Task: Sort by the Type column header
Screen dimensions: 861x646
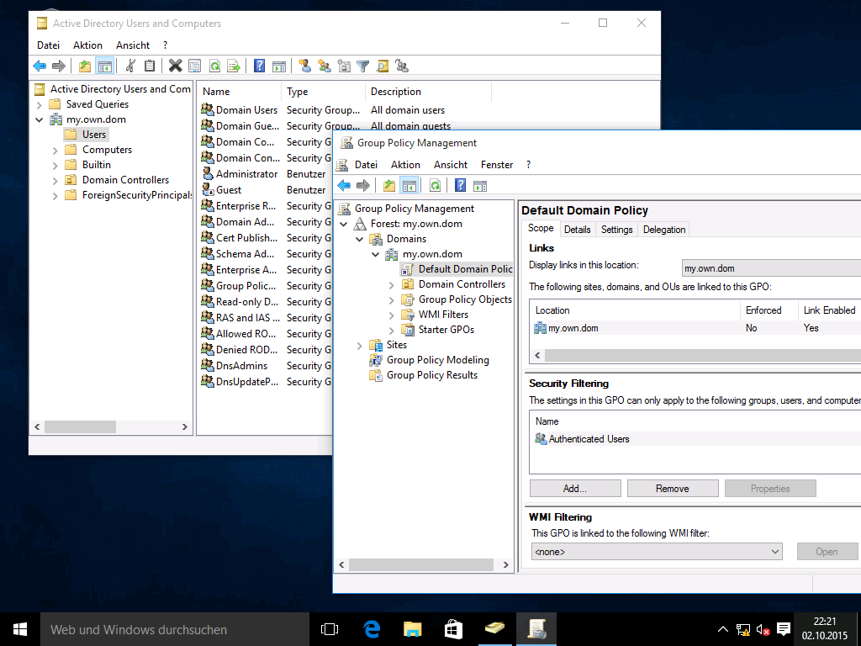Action: point(323,92)
